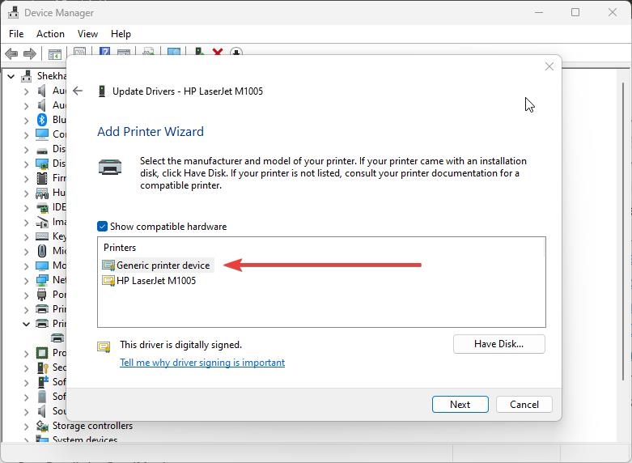Select the Storage controllers tree label
Screen dimensions: 632x463
click(x=92, y=426)
